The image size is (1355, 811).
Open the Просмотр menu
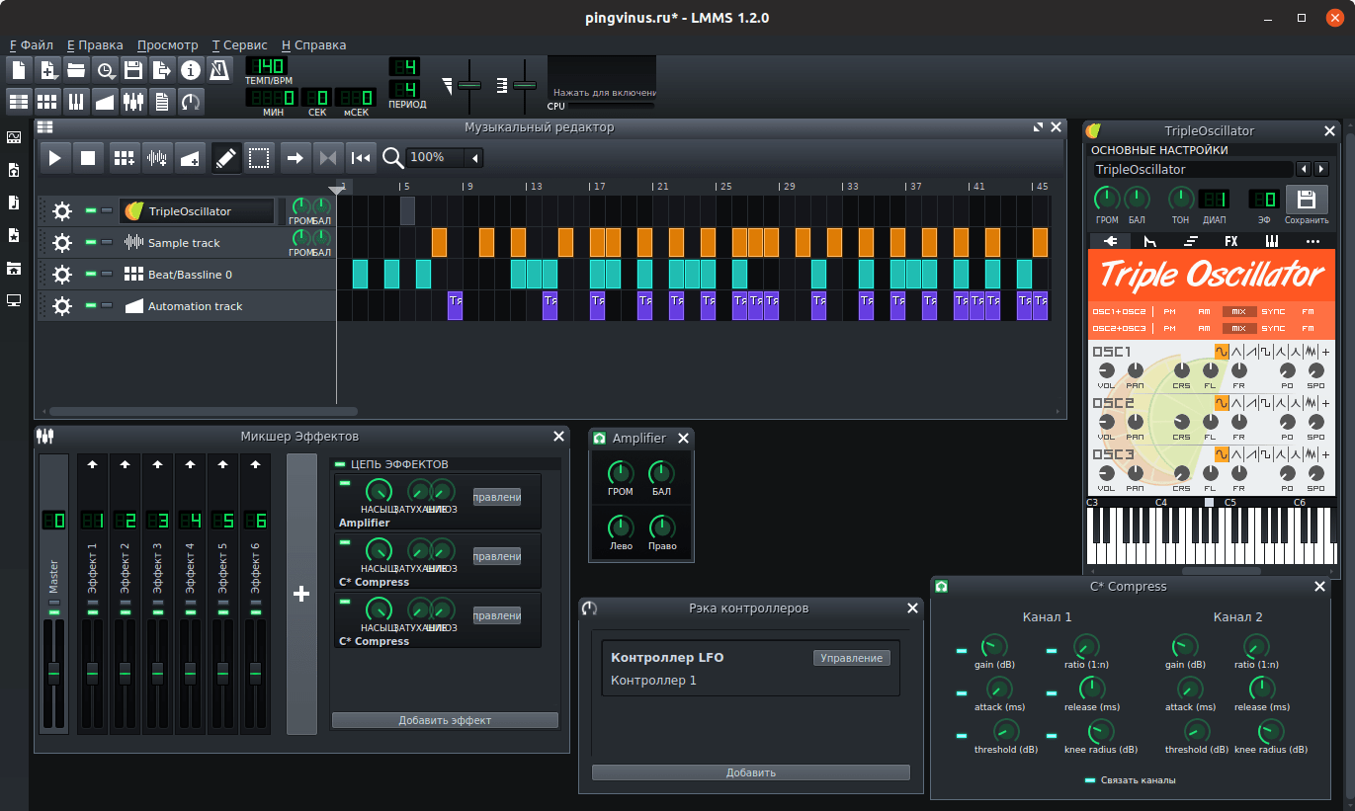(x=168, y=44)
